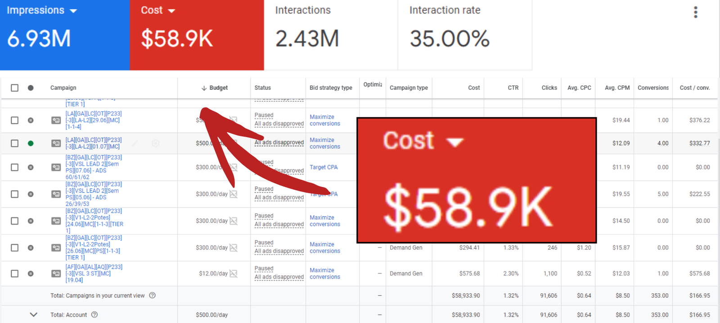Click green enabled status dot for LA-L2 [01.07] campaign

pyautogui.click(x=31, y=143)
